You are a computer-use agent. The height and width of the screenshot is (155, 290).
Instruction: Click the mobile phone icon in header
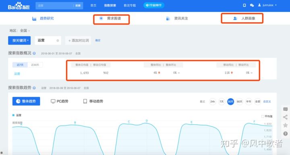tap(244, 5)
